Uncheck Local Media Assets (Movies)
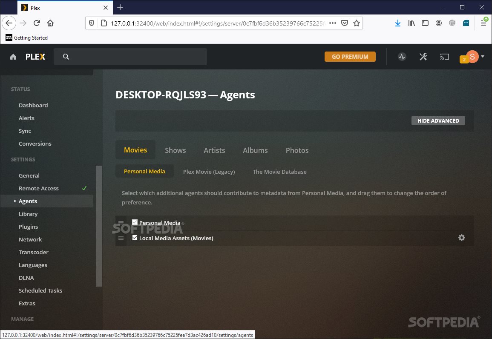Viewport: 492px width, 339px height. (x=135, y=237)
